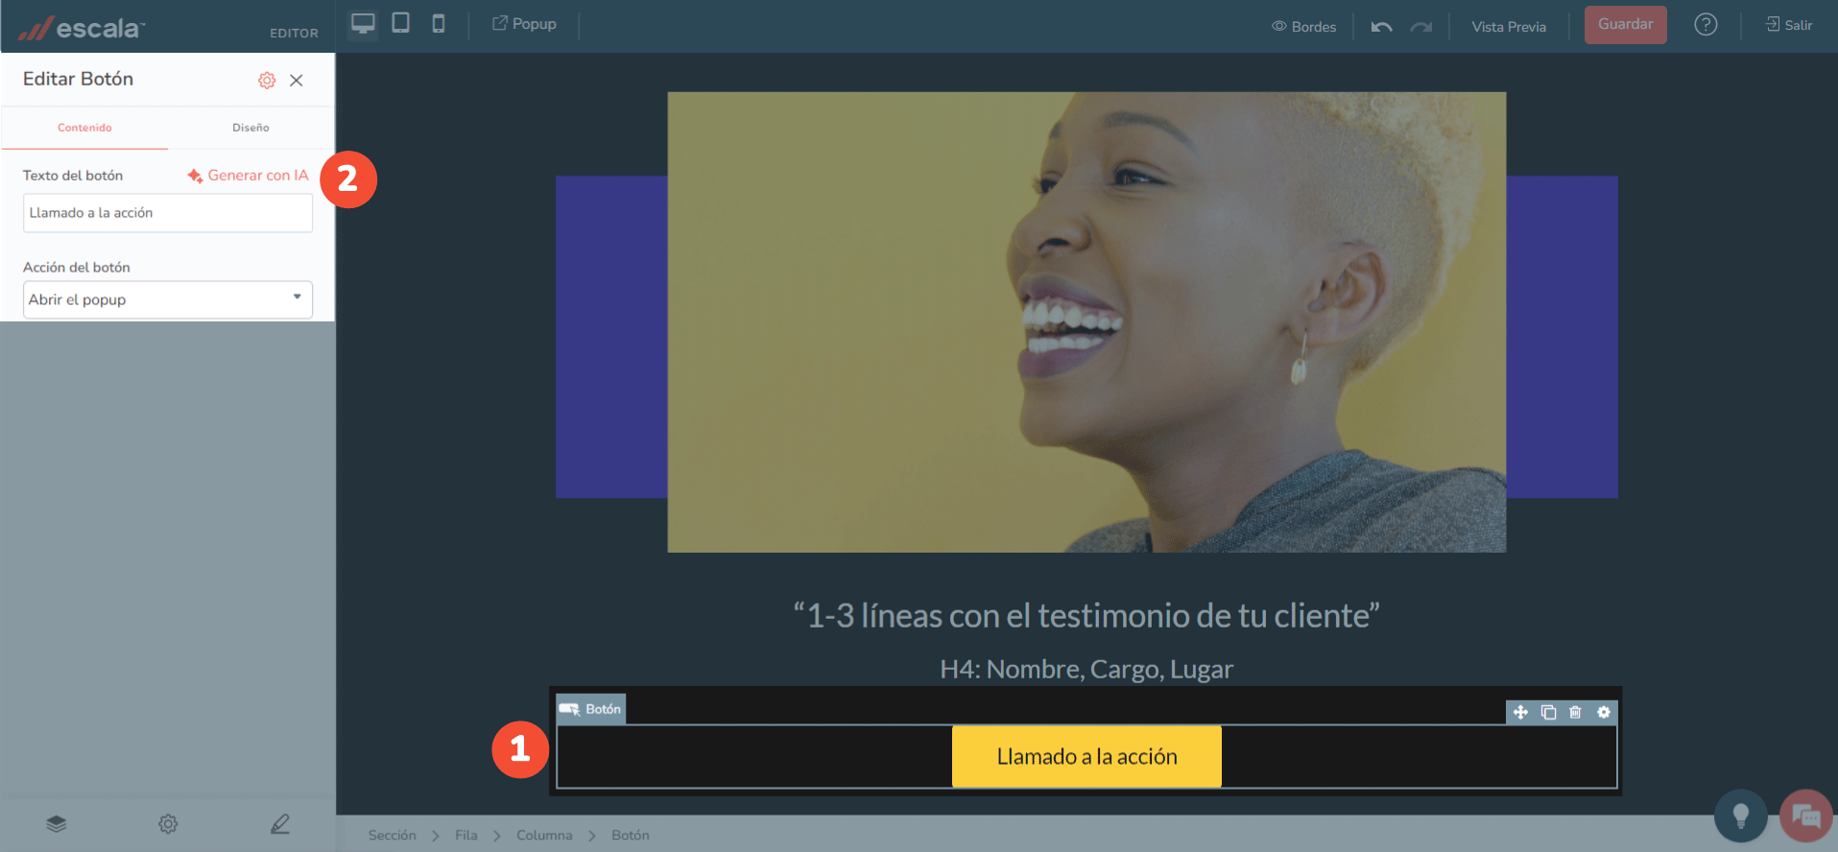The image size is (1838, 852).
Task: Open Vista Previa
Action: click(1509, 27)
